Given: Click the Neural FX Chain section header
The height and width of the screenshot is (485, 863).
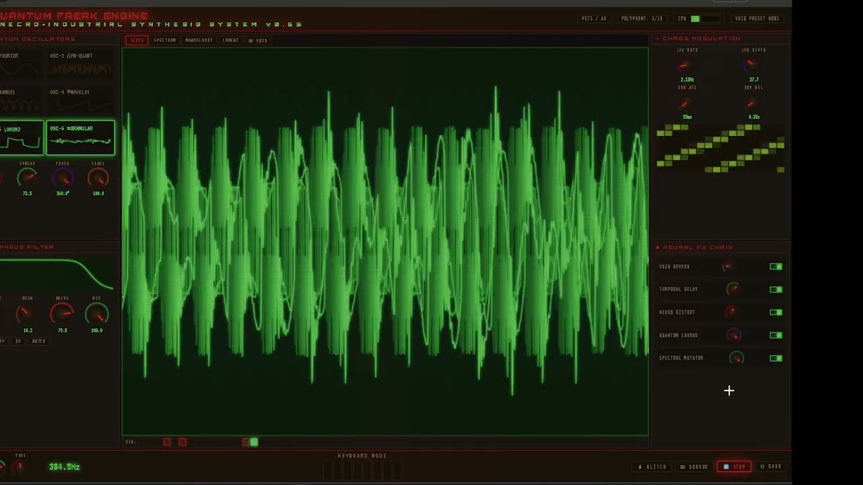Looking at the screenshot, I should point(694,247).
